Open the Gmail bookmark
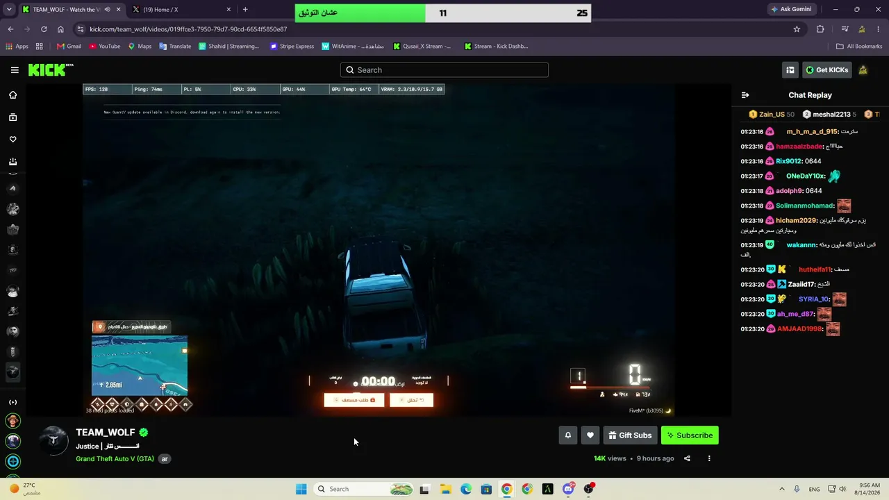Screen dimensions: 889x500 (x=69, y=47)
